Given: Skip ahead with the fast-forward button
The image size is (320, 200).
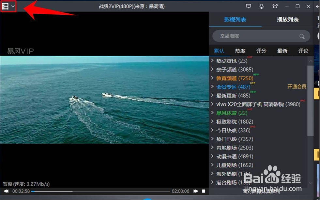Looking at the screenshot, I should (196, 191).
